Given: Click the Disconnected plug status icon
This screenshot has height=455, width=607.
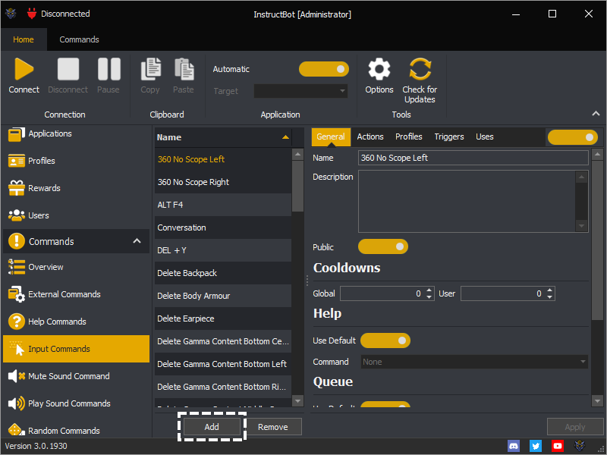Looking at the screenshot, I should point(32,14).
